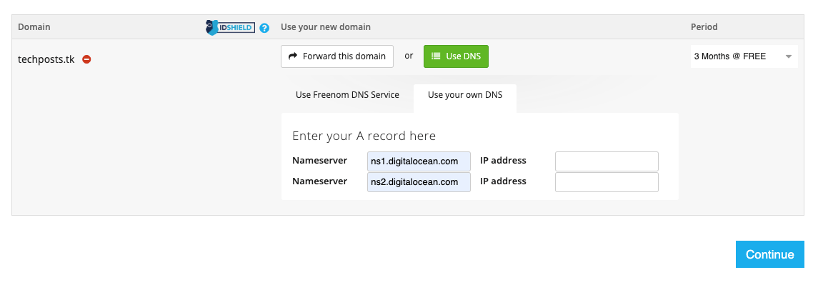Viewport: 828px width, 285px height.
Task: Click the second row IP address label
Action: click(503, 181)
